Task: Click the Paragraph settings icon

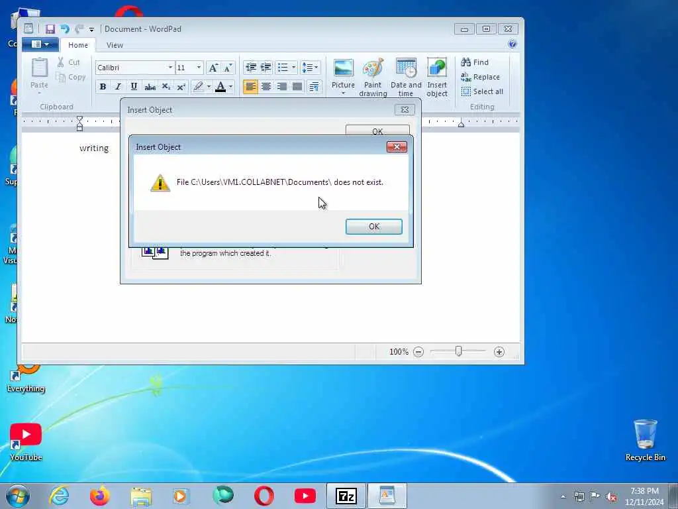Action: coord(315,87)
